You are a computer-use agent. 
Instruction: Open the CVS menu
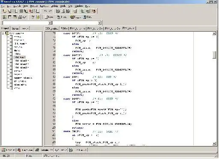(x=70, y=6)
